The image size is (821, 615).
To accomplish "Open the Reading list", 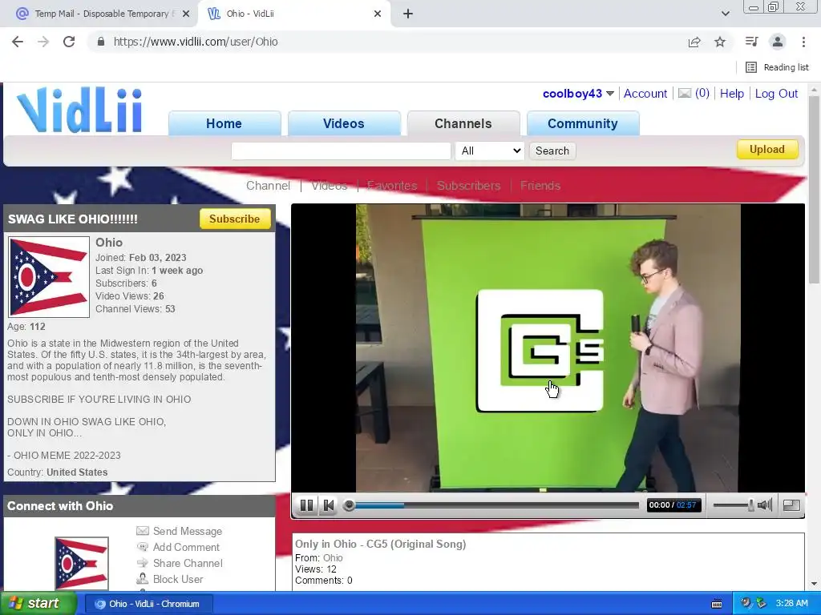I will [777, 67].
